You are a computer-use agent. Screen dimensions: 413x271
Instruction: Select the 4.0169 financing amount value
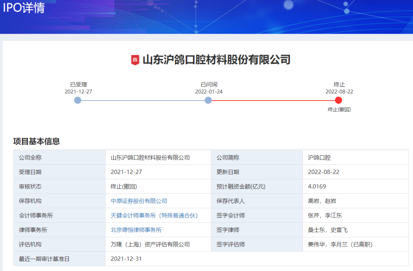click(x=317, y=187)
